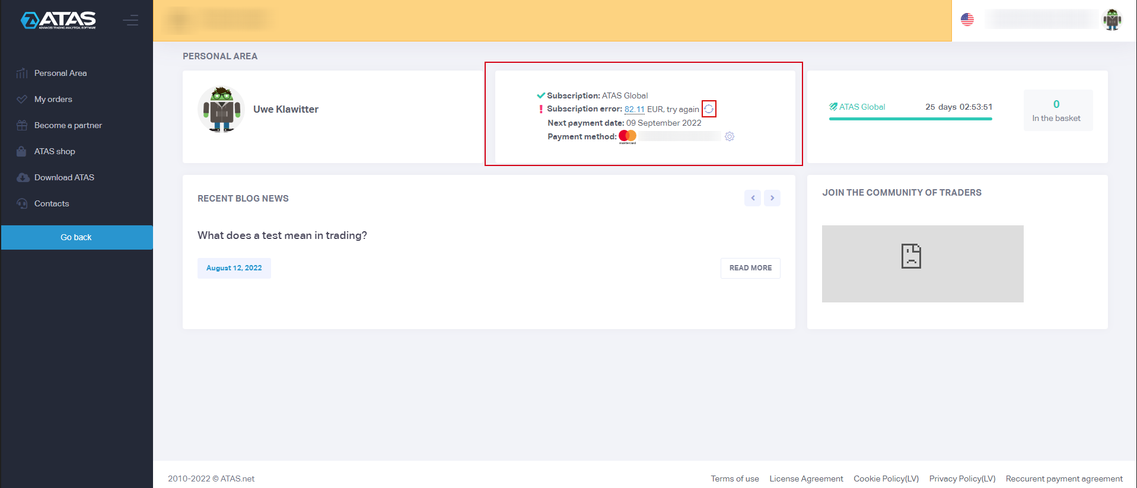Click the READ MORE button
The width and height of the screenshot is (1137, 488).
750,268
